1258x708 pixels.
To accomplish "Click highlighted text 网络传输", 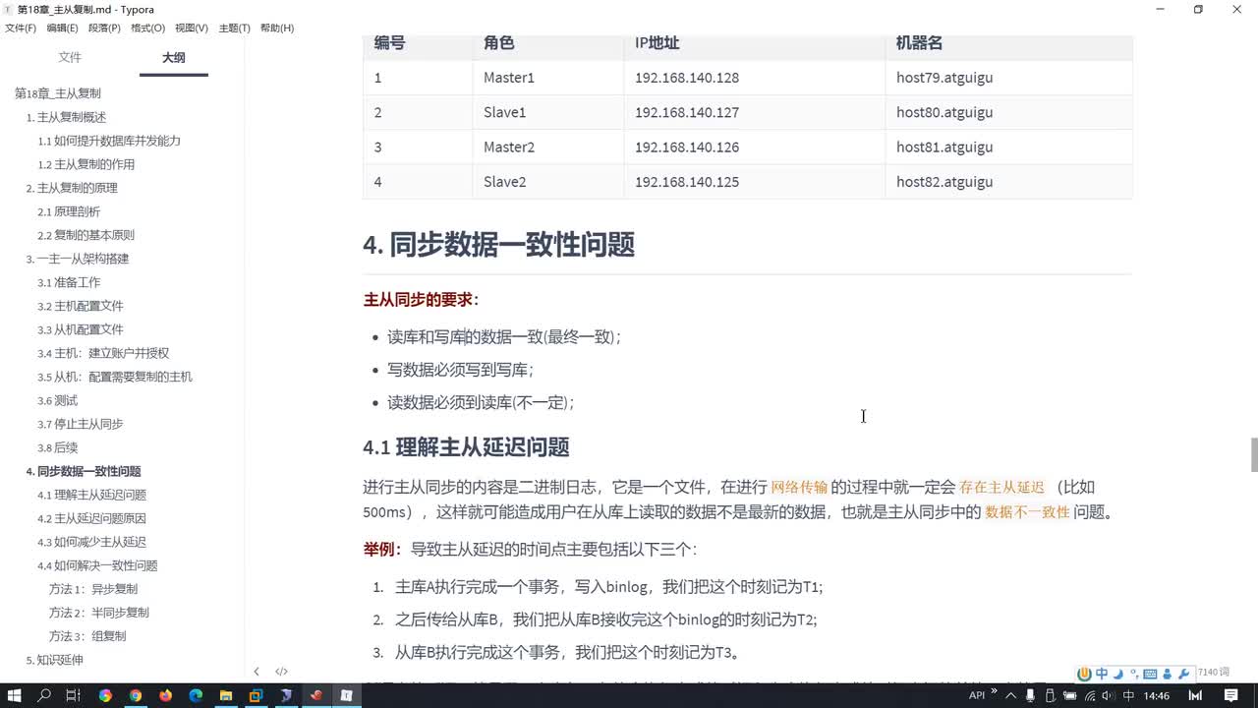I will [x=799, y=487].
